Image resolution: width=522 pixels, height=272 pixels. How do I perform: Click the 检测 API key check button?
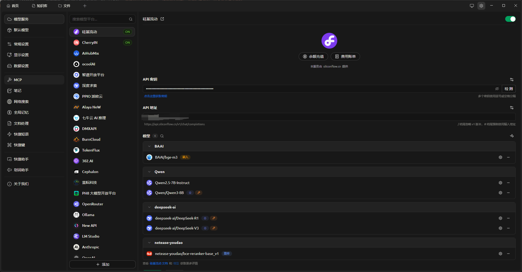click(508, 89)
